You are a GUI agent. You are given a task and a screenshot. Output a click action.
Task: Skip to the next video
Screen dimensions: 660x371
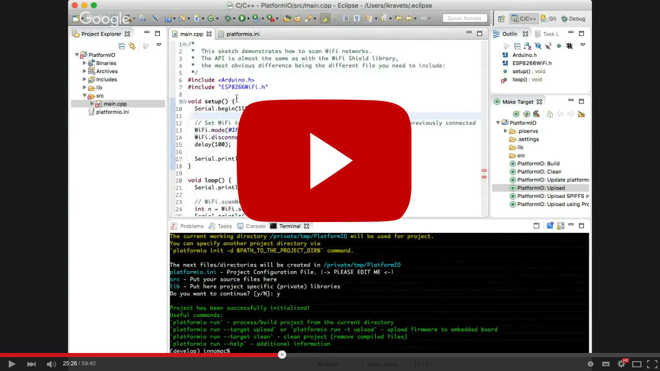(x=31, y=364)
